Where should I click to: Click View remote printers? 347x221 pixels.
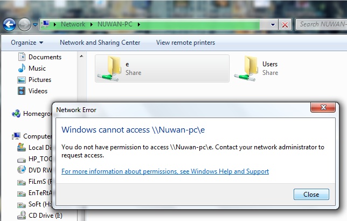click(x=185, y=43)
